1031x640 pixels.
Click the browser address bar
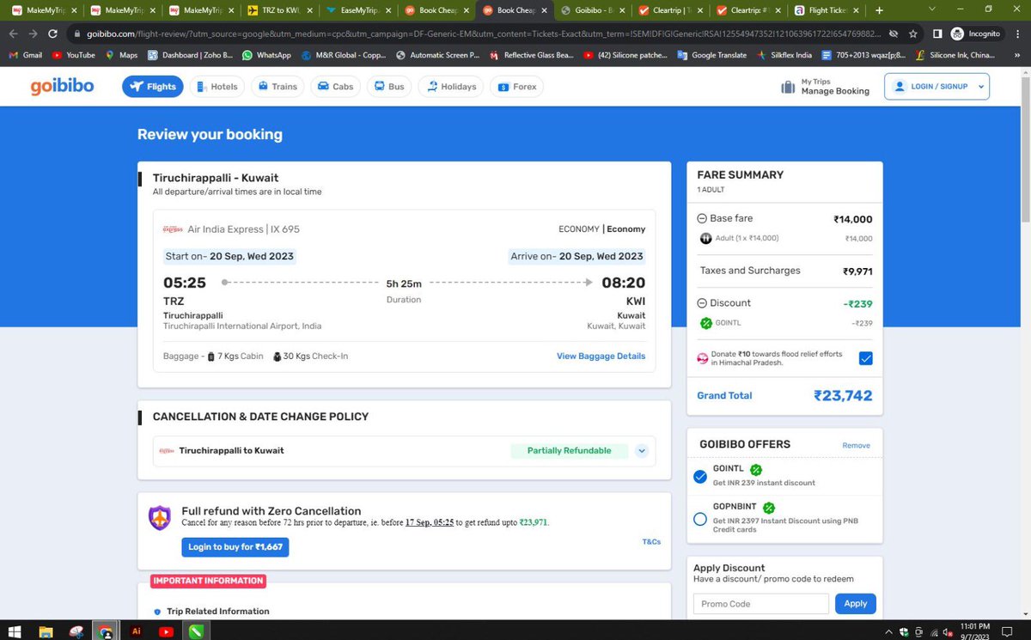[x=478, y=34]
